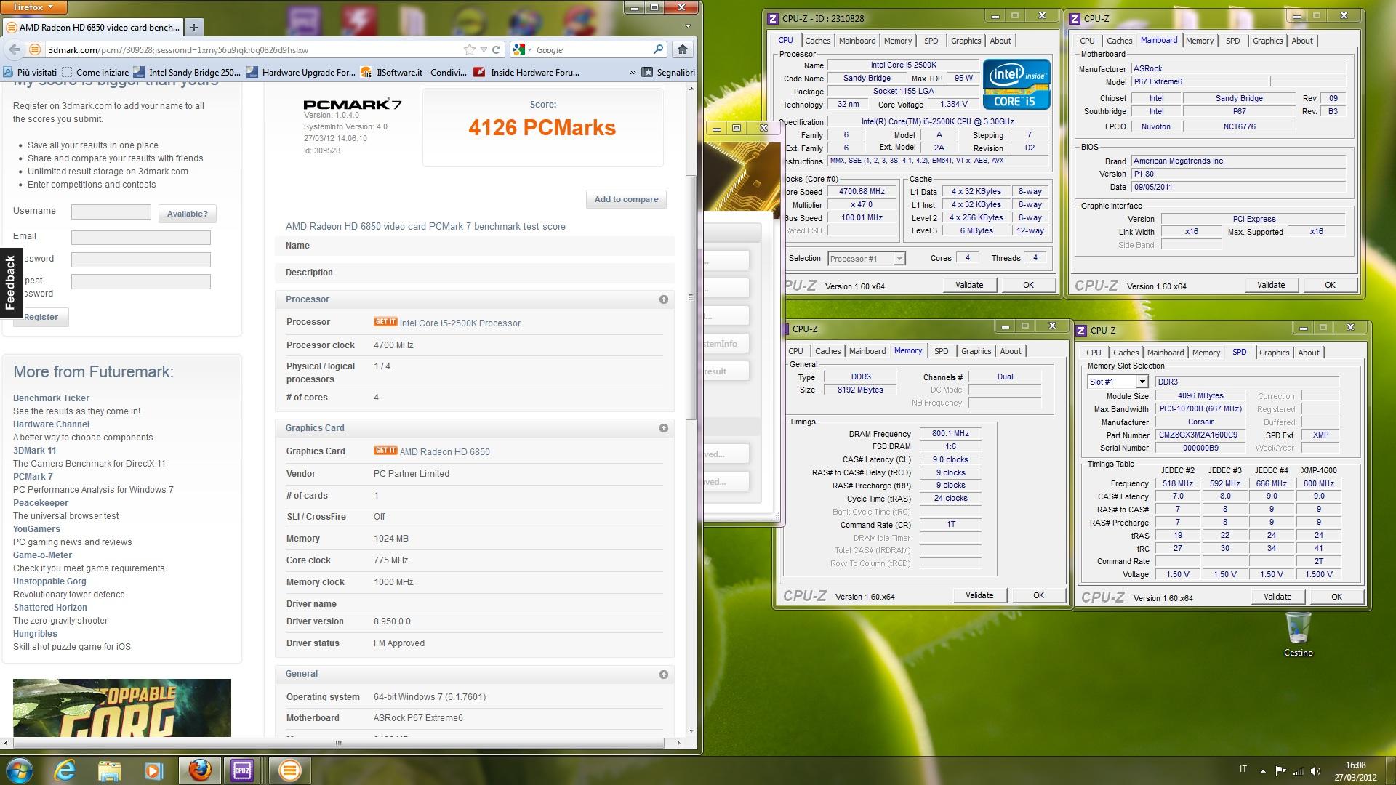Image resolution: width=1396 pixels, height=785 pixels.
Task: Click the network tray icon
Action: coord(1299,770)
